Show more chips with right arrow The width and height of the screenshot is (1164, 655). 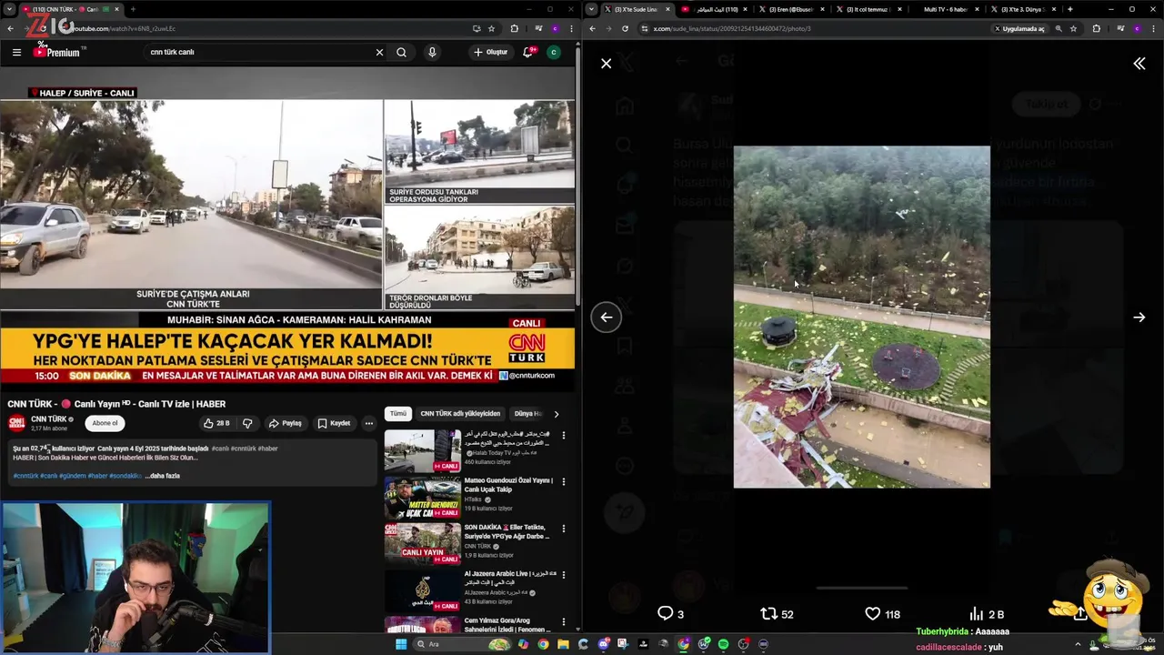(557, 414)
